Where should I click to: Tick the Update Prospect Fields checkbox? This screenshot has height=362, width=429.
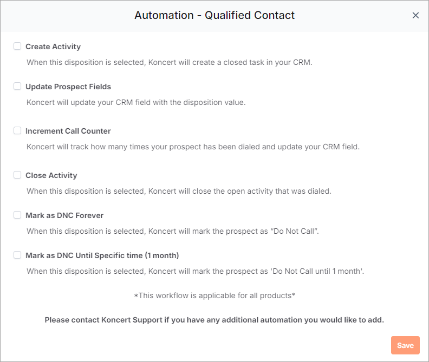pos(17,86)
